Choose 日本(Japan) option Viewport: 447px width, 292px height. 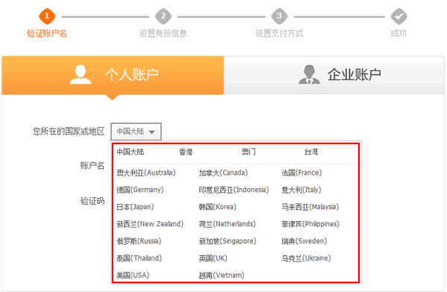click(x=135, y=207)
